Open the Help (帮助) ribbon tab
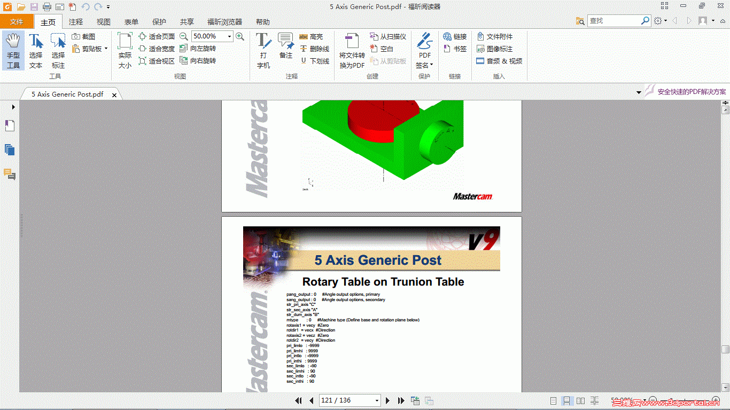The width and height of the screenshot is (730, 410). 263,22
